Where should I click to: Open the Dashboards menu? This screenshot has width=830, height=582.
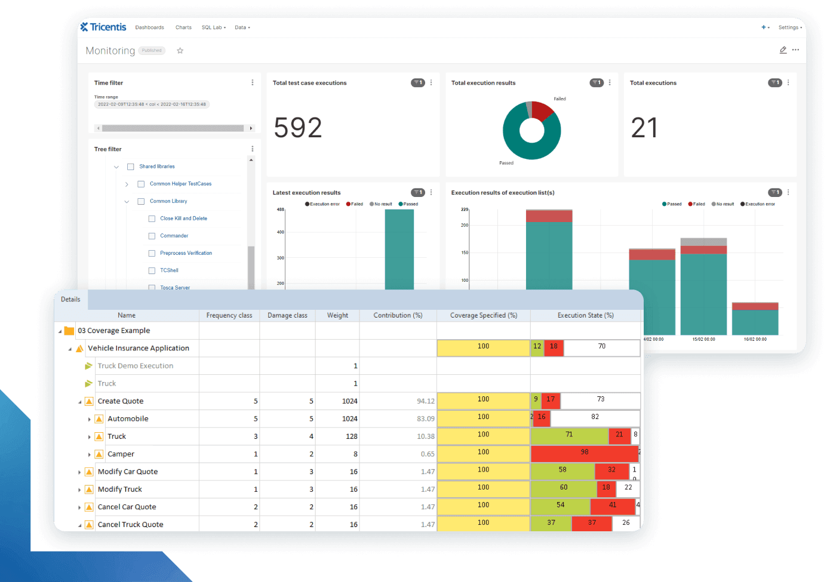click(149, 27)
